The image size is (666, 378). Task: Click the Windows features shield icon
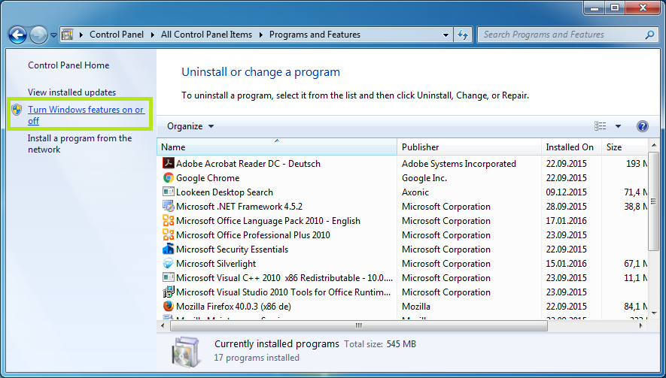pyautogui.click(x=17, y=110)
